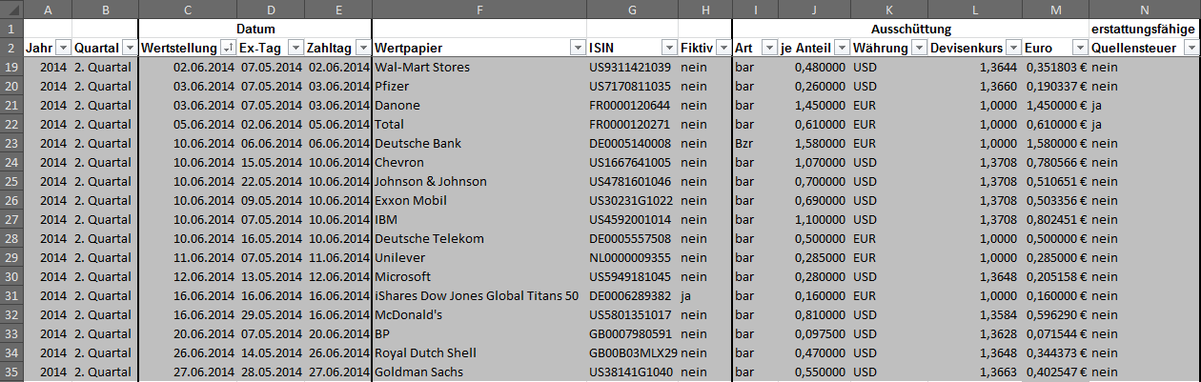
Task: Select column M header
Action: 1056,10
